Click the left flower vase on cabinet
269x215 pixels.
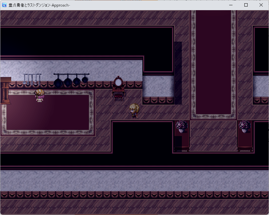pyautogui.click(x=182, y=127)
